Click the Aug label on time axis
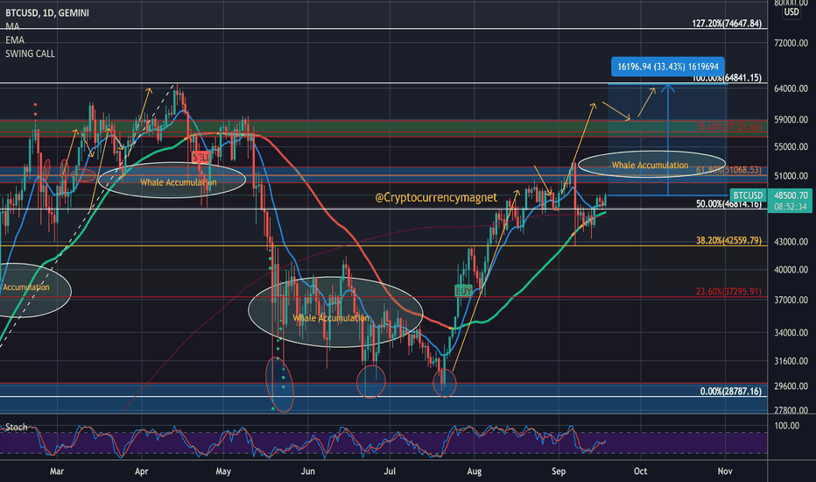This screenshot has width=816, height=482. [474, 471]
